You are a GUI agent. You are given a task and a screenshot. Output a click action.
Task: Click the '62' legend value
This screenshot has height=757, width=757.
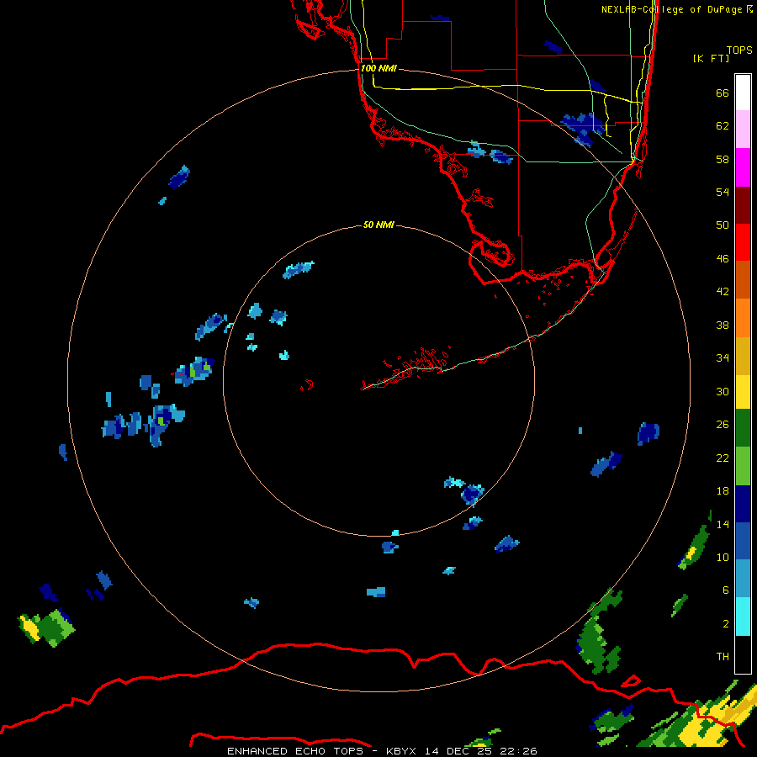point(723,126)
